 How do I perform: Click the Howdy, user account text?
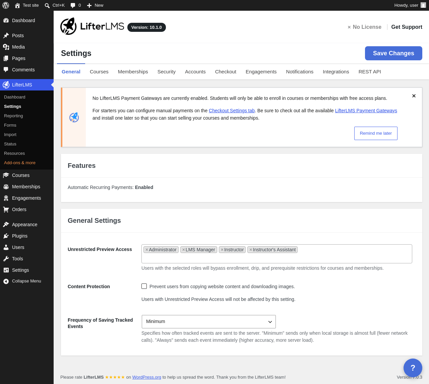coord(406,5)
